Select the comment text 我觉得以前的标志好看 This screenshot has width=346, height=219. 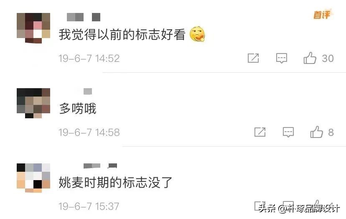click(x=122, y=34)
